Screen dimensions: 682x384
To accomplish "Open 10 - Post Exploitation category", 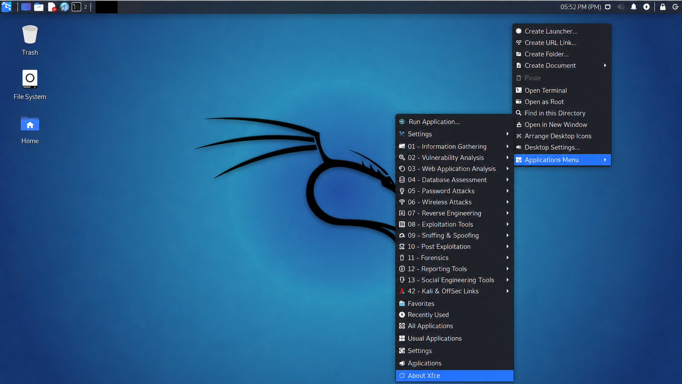I will [x=454, y=246].
